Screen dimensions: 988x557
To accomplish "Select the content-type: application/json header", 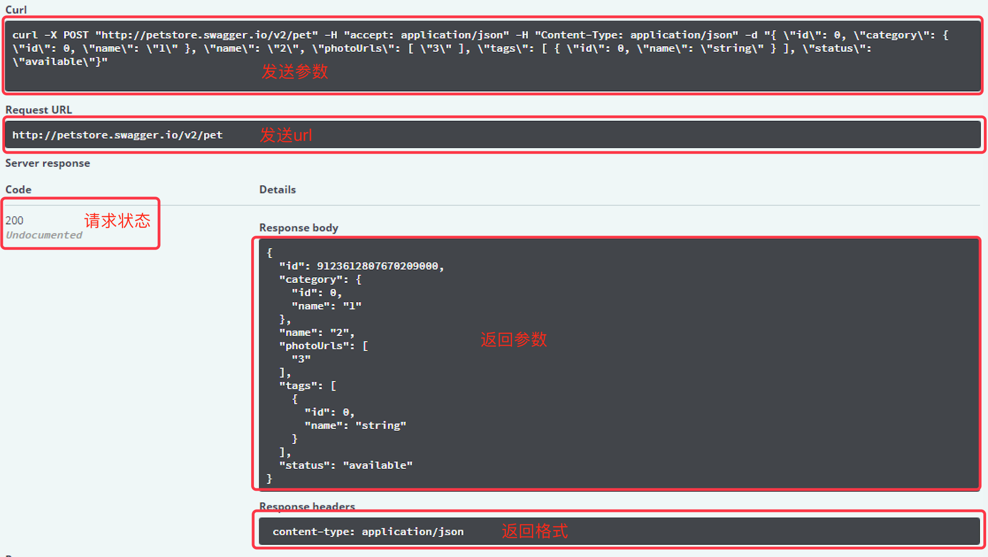I will pos(368,532).
